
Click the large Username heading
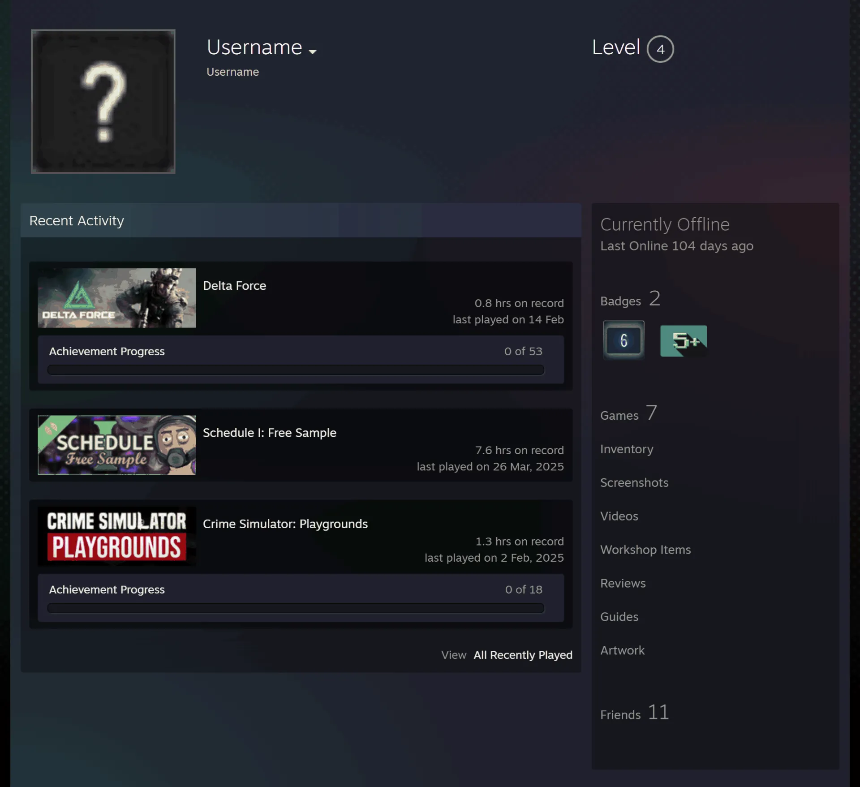tap(254, 47)
